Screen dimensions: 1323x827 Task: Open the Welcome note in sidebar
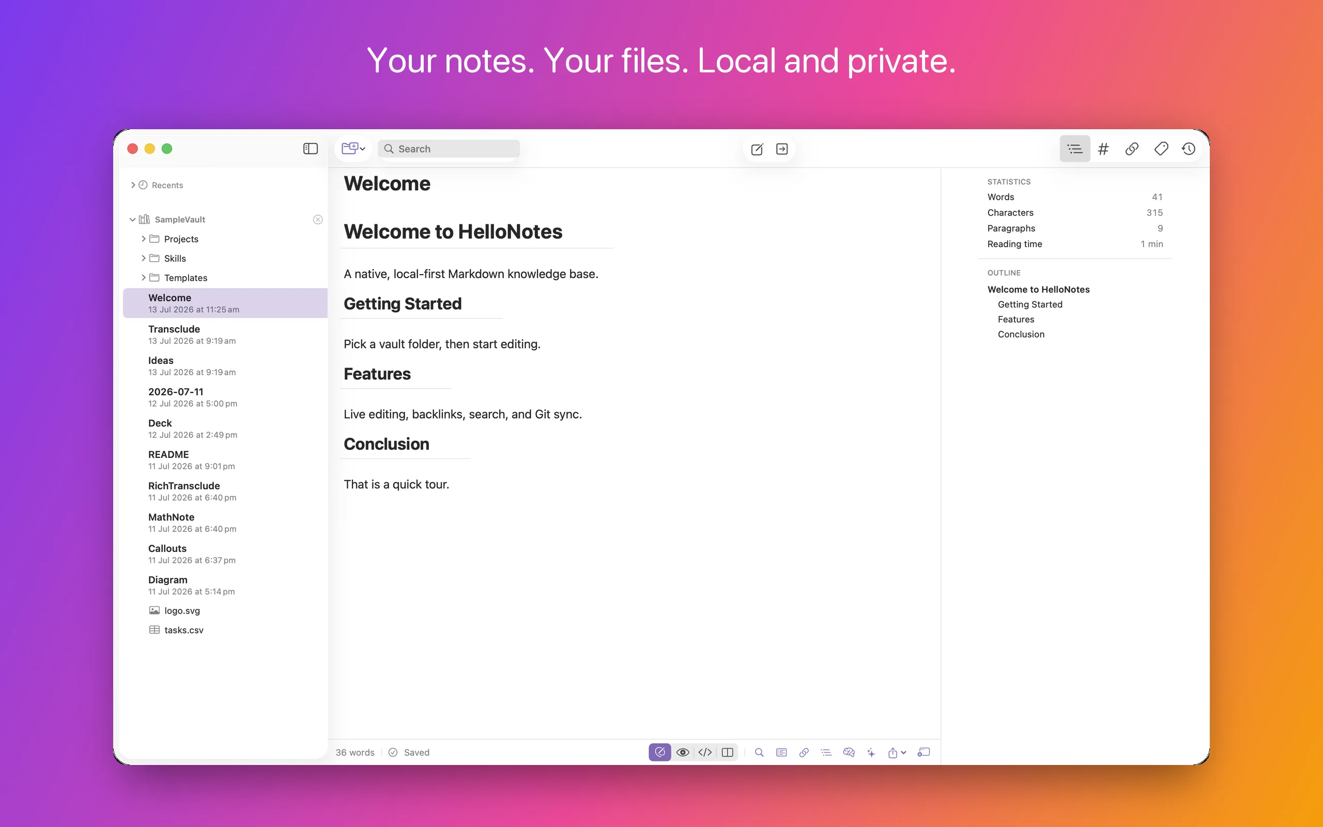225,303
